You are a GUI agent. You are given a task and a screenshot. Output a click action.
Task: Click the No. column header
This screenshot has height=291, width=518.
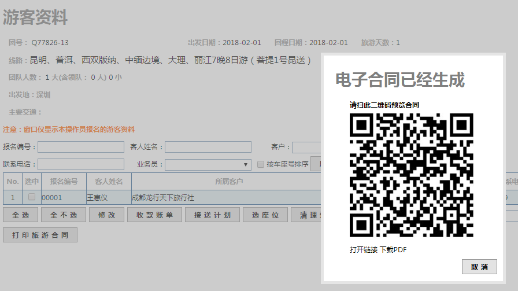coord(13,182)
